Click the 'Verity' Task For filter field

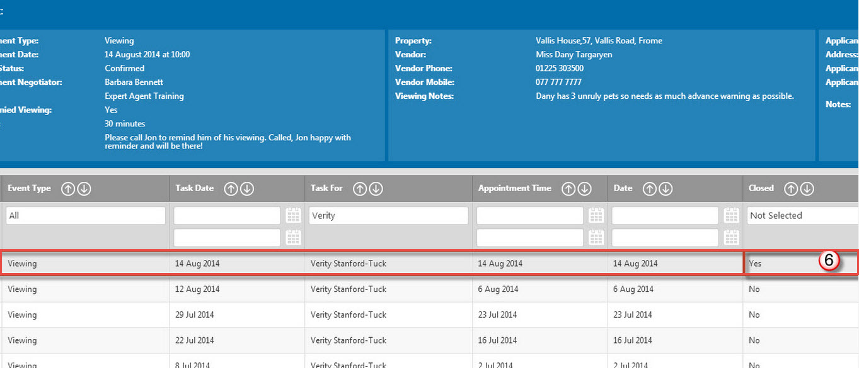[388, 215]
